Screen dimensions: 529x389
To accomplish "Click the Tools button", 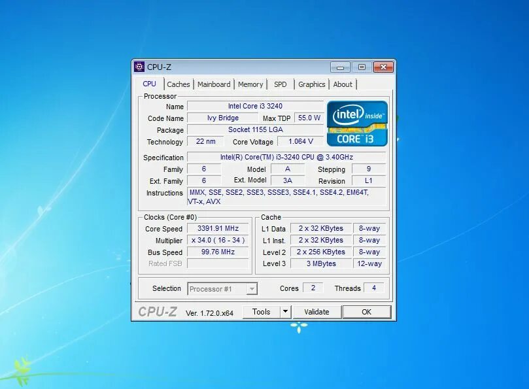I will [x=262, y=312].
